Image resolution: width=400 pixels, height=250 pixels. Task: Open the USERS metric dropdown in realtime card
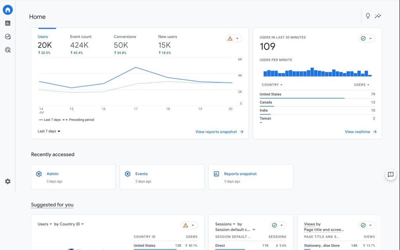361,85
